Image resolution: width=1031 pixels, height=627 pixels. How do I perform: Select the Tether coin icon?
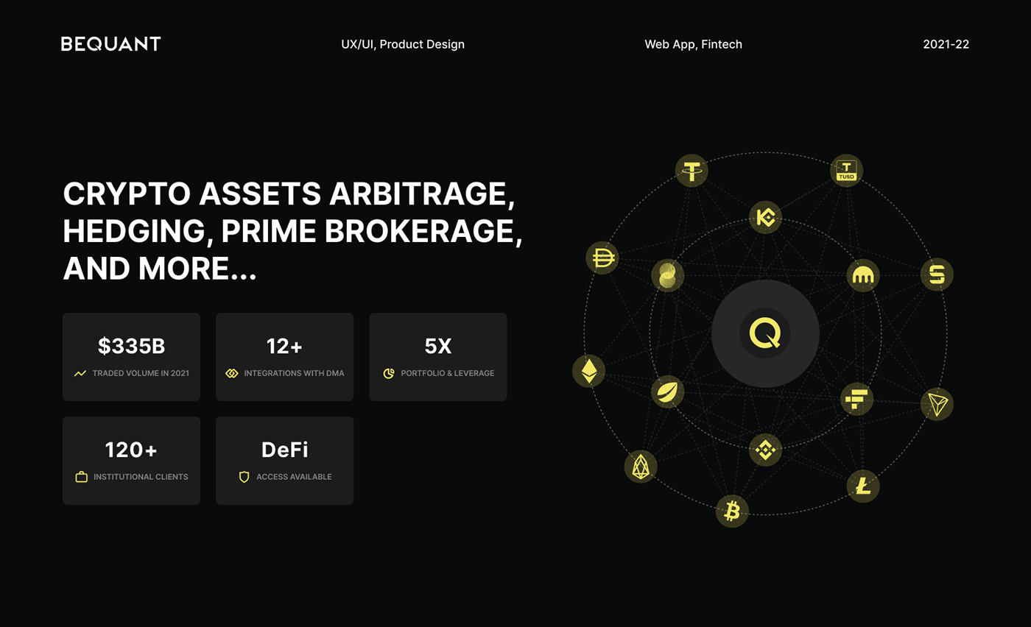tap(692, 171)
